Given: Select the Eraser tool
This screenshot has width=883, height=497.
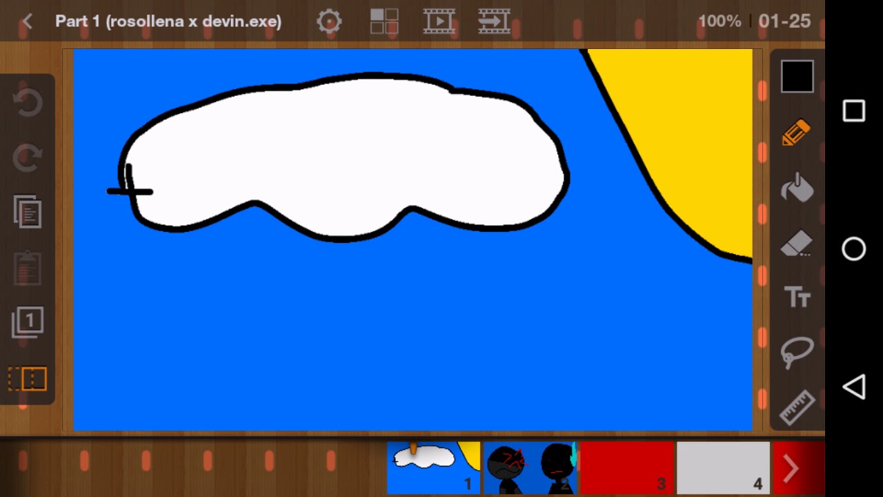Looking at the screenshot, I should [797, 243].
